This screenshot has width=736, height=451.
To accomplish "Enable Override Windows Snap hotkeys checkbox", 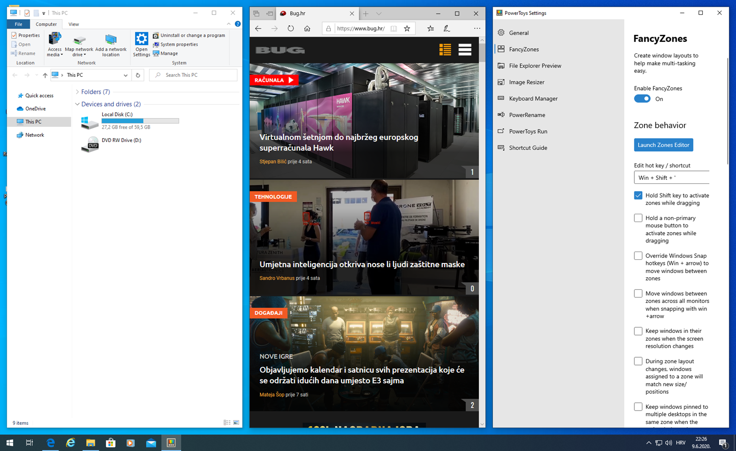I will [638, 256].
